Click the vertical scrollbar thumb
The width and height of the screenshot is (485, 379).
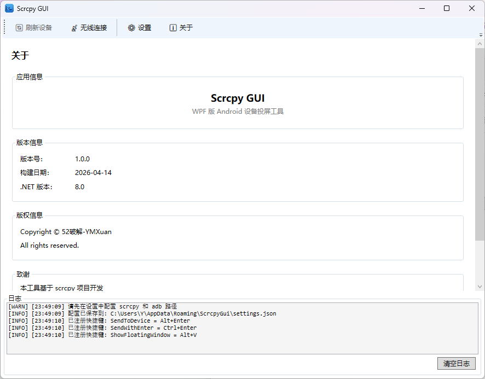coord(480,142)
